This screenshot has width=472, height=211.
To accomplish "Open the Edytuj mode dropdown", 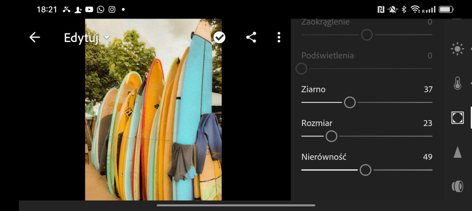I will tap(87, 38).
